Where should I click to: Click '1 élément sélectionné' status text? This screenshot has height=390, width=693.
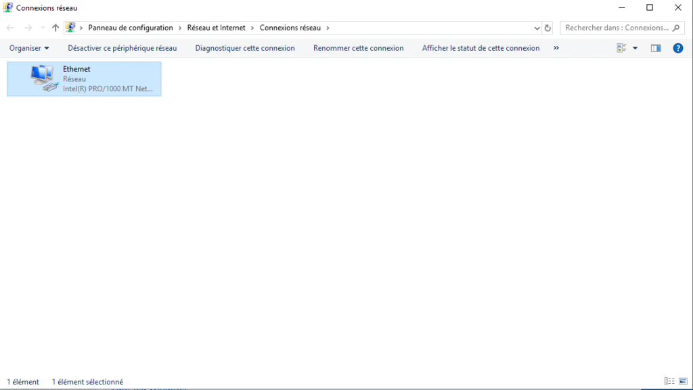87,382
